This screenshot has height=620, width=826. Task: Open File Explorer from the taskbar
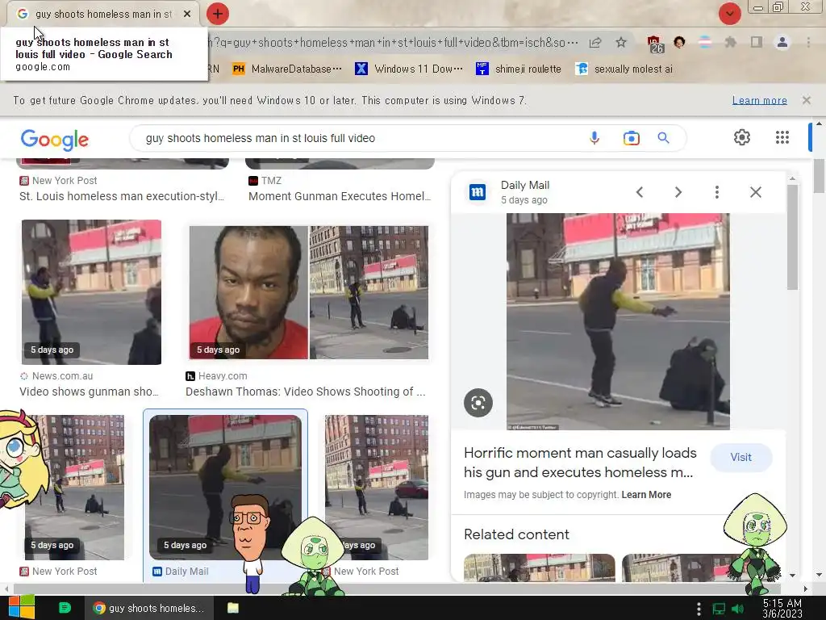tap(232, 608)
